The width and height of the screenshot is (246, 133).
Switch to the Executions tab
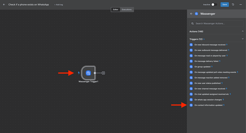127,9
